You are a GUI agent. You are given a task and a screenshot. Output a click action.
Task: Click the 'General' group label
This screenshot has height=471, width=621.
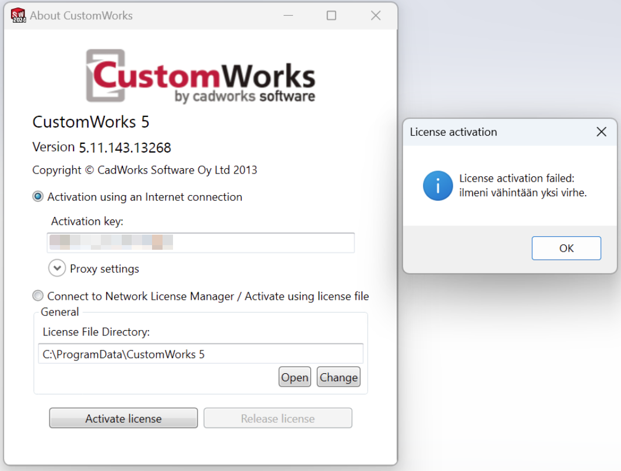pyautogui.click(x=60, y=312)
